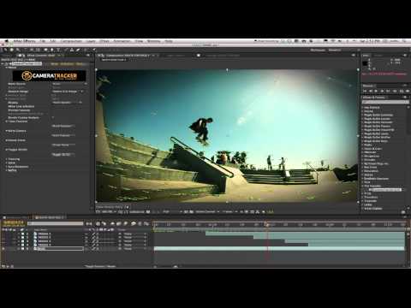Open the Layer menu

point(91,41)
